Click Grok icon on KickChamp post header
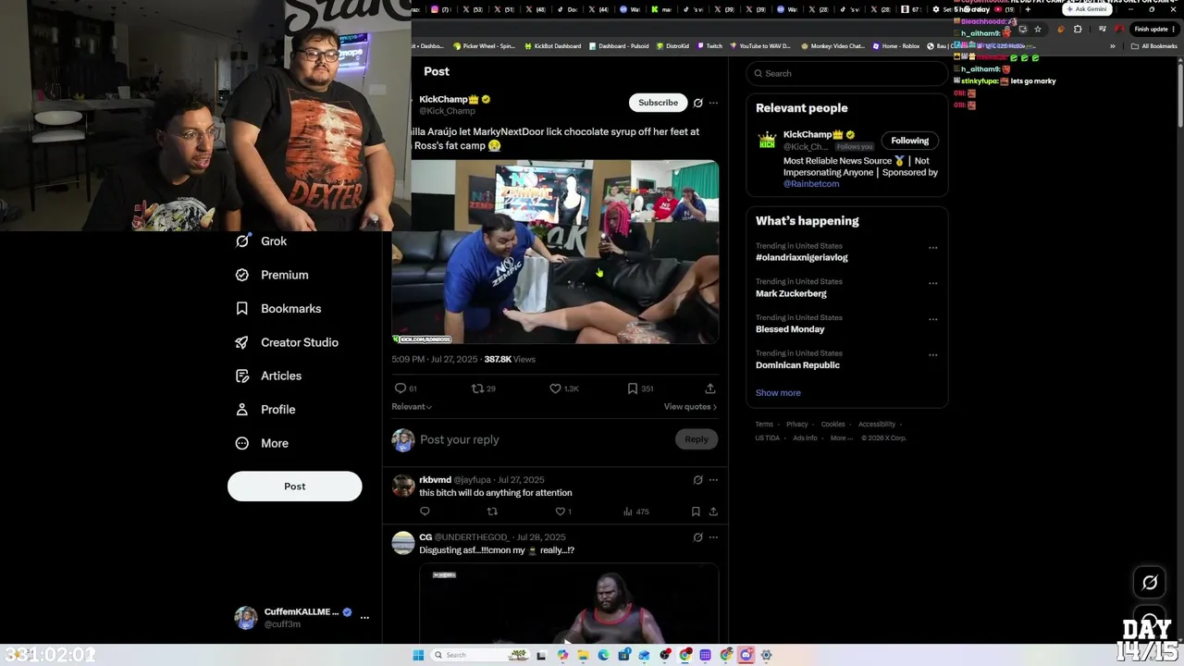The width and height of the screenshot is (1184, 666). click(698, 103)
